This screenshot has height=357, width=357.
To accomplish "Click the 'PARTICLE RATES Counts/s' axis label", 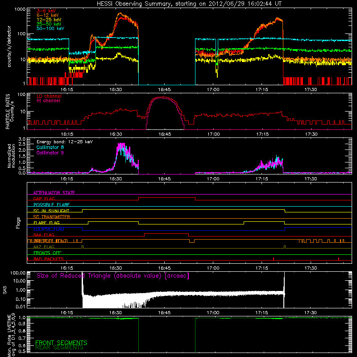I will (9, 112).
